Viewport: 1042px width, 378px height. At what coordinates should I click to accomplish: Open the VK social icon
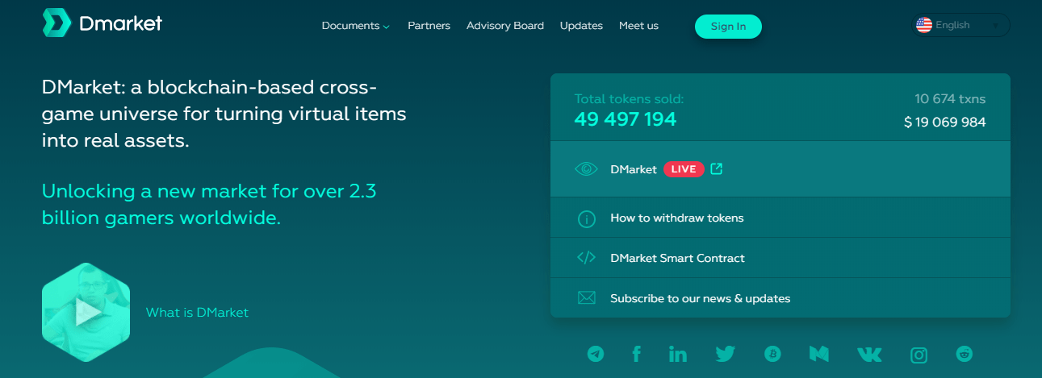coord(869,354)
